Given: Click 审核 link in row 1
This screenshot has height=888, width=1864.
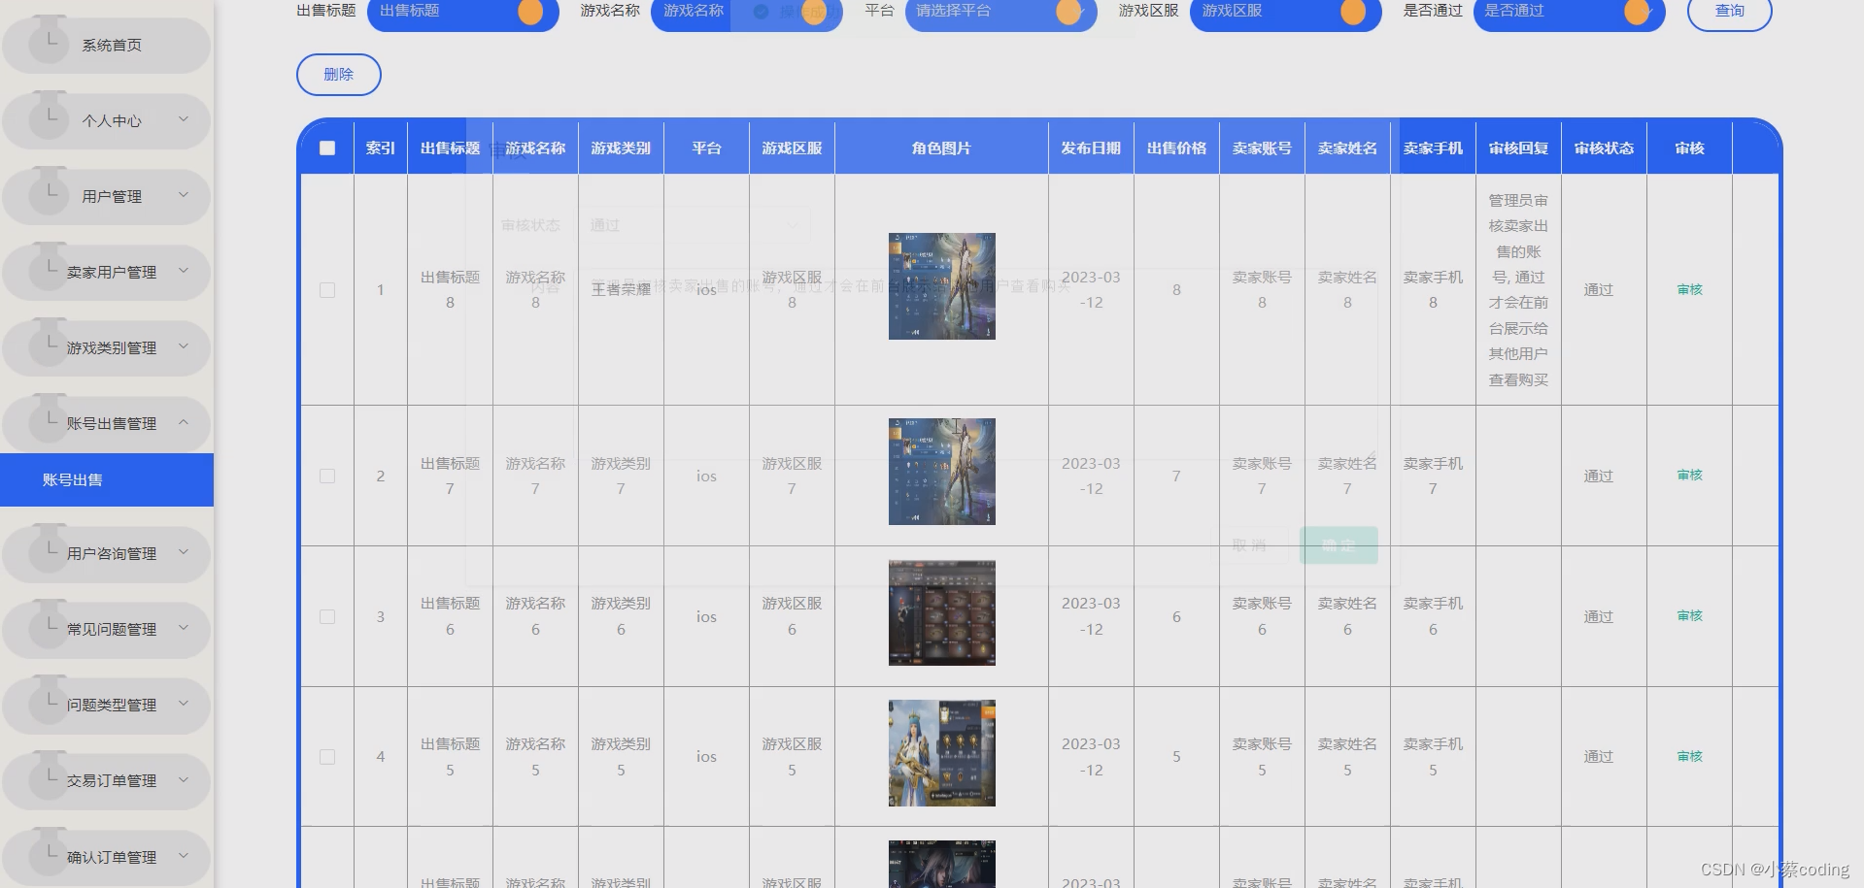Looking at the screenshot, I should point(1689,289).
